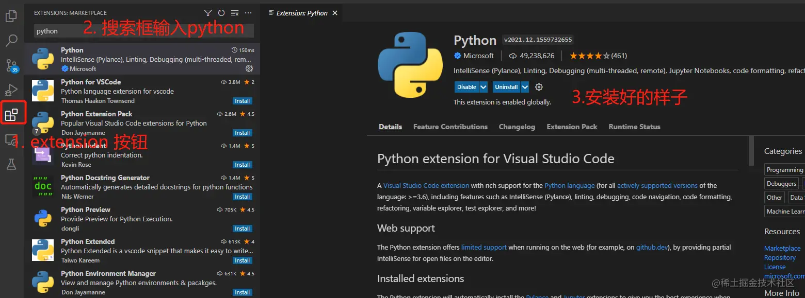Click the Uninstall button
Screen dimensions: 805x298
[x=506, y=87]
